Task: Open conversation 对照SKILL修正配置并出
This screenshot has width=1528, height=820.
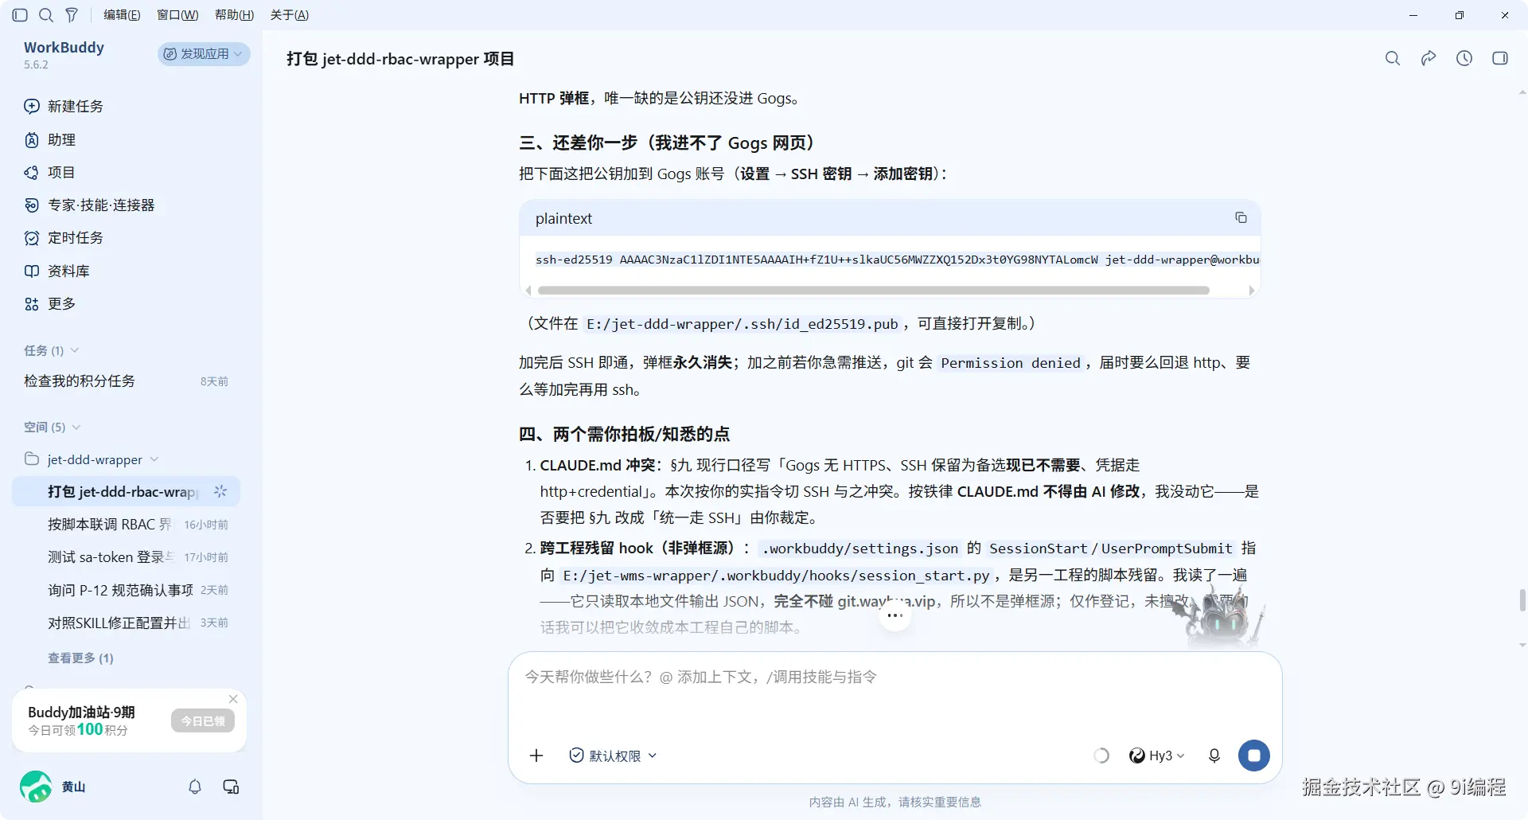Action: coord(126,623)
